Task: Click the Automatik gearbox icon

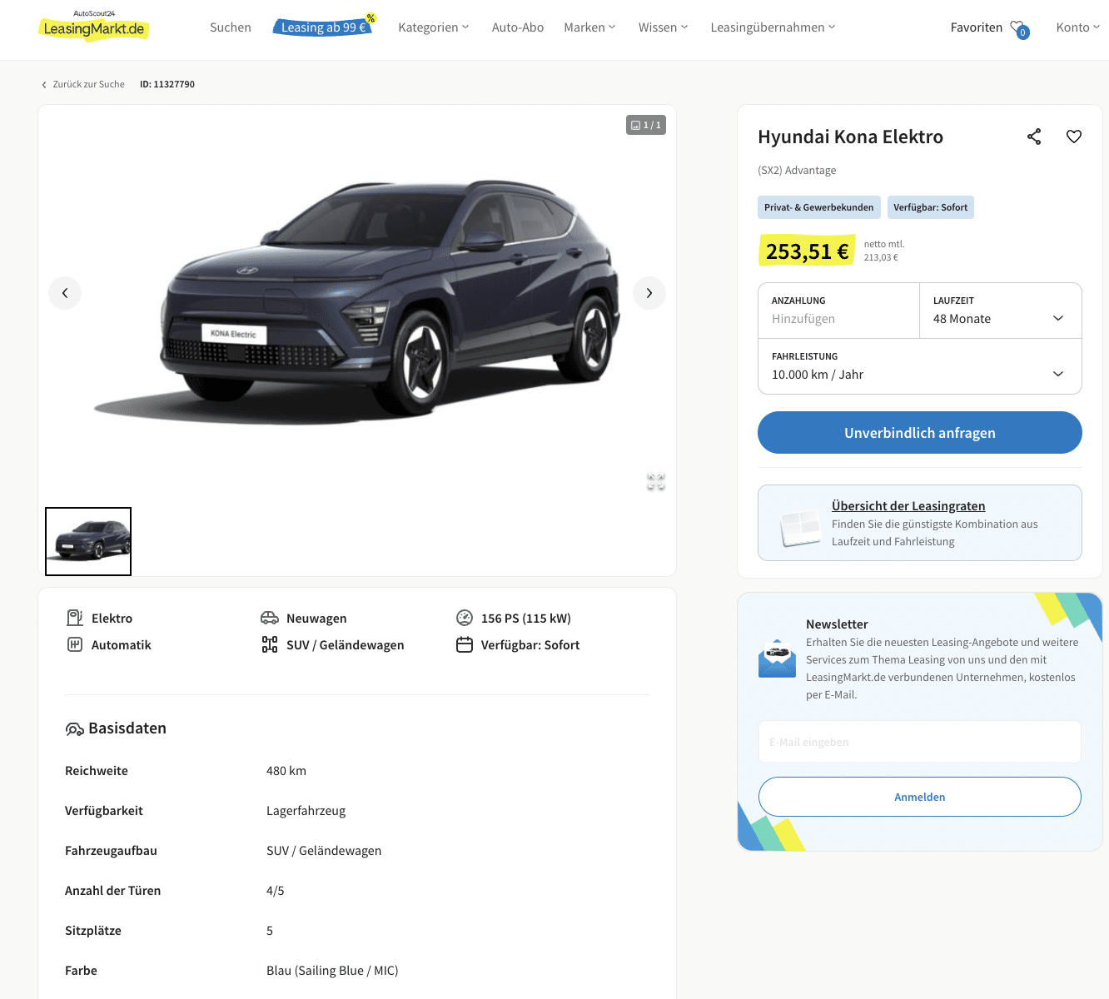Action: [75, 644]
